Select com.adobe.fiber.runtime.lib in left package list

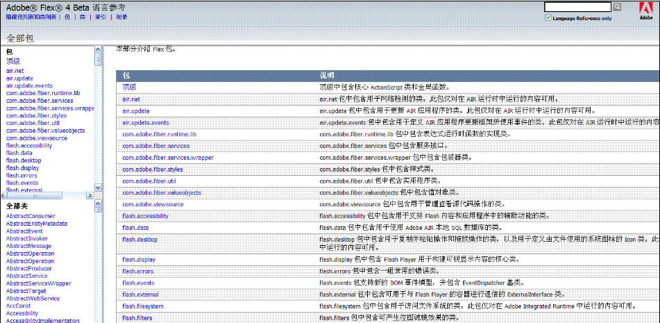[x=43, y=93]
